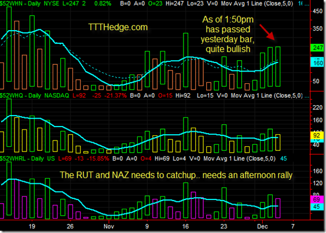The width and height of the screenshot is (326, 233).
Task: Click the $52WHQ symbol in middle chart header
Action: 12,95
